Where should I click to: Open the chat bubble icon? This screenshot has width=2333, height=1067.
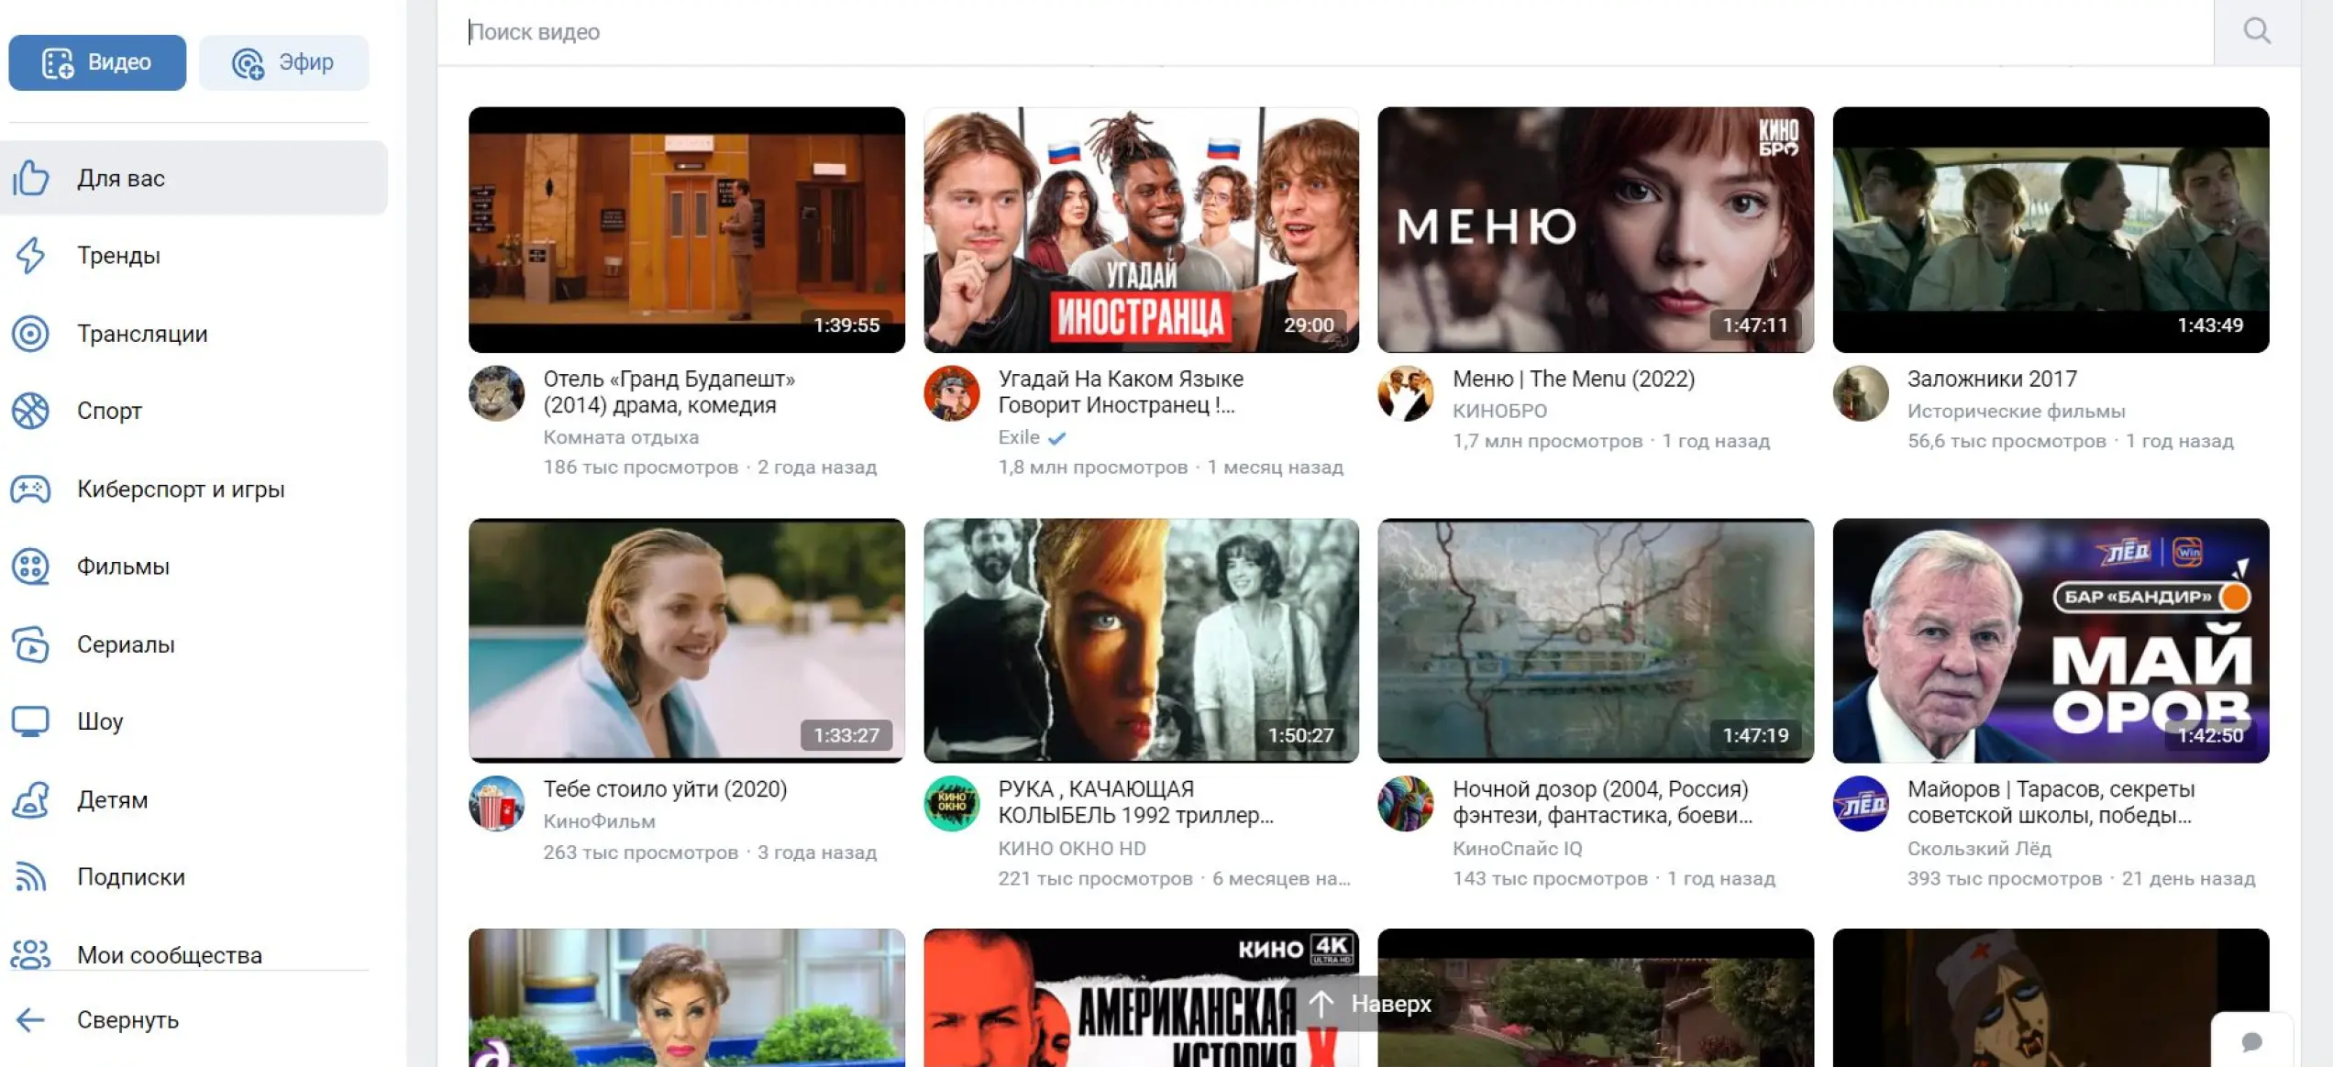tap(2251, 1041)
